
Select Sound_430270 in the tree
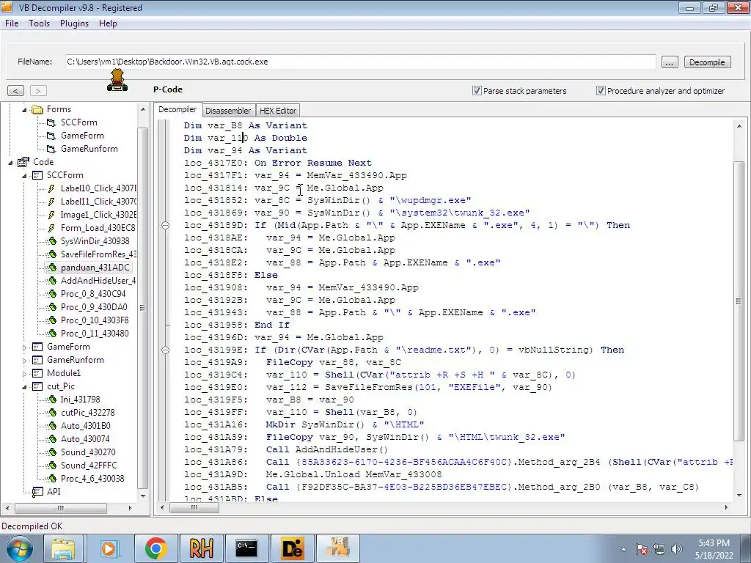click(x=88, y=452)
